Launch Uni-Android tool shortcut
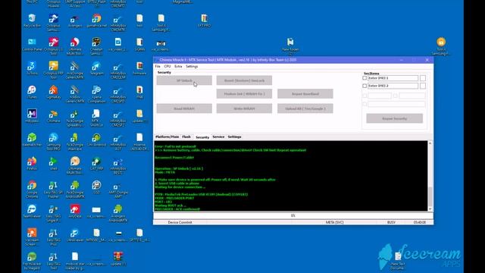This screenshot has height=273, width=485. 96,140
